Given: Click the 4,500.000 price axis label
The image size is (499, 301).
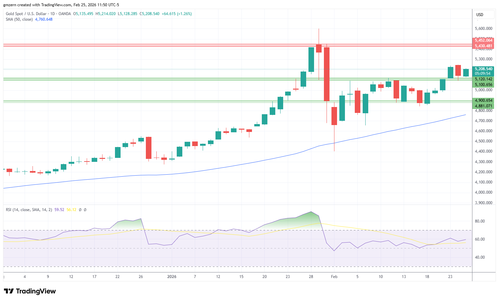Looking at the screenshot, I should 484,141.
